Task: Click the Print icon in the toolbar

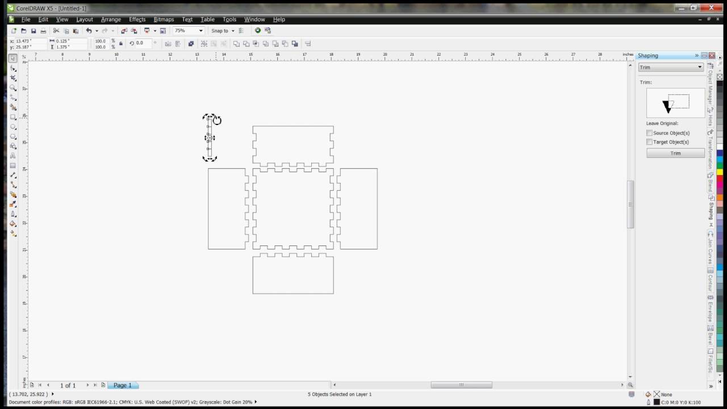Action: 43,31
